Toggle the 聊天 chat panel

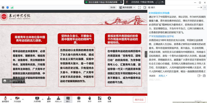tap(68, 99)
